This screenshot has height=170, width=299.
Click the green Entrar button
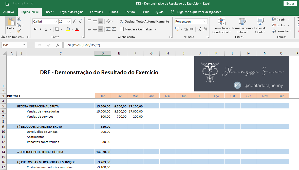click(290, 4)
